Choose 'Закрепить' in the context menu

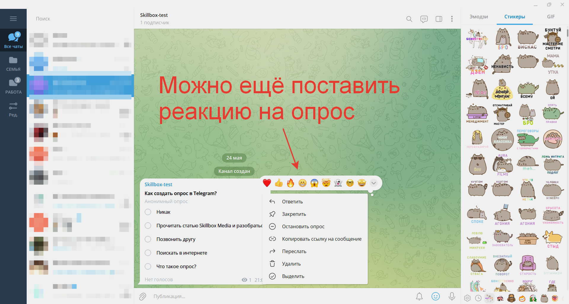pyautogui.click(x=315, y=214)
